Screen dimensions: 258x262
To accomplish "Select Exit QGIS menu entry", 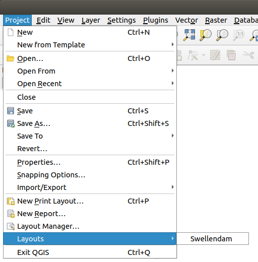I will (x=90, y=252).
